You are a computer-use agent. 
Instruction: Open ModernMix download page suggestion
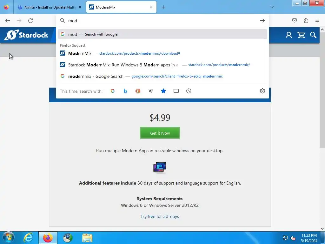162,53
